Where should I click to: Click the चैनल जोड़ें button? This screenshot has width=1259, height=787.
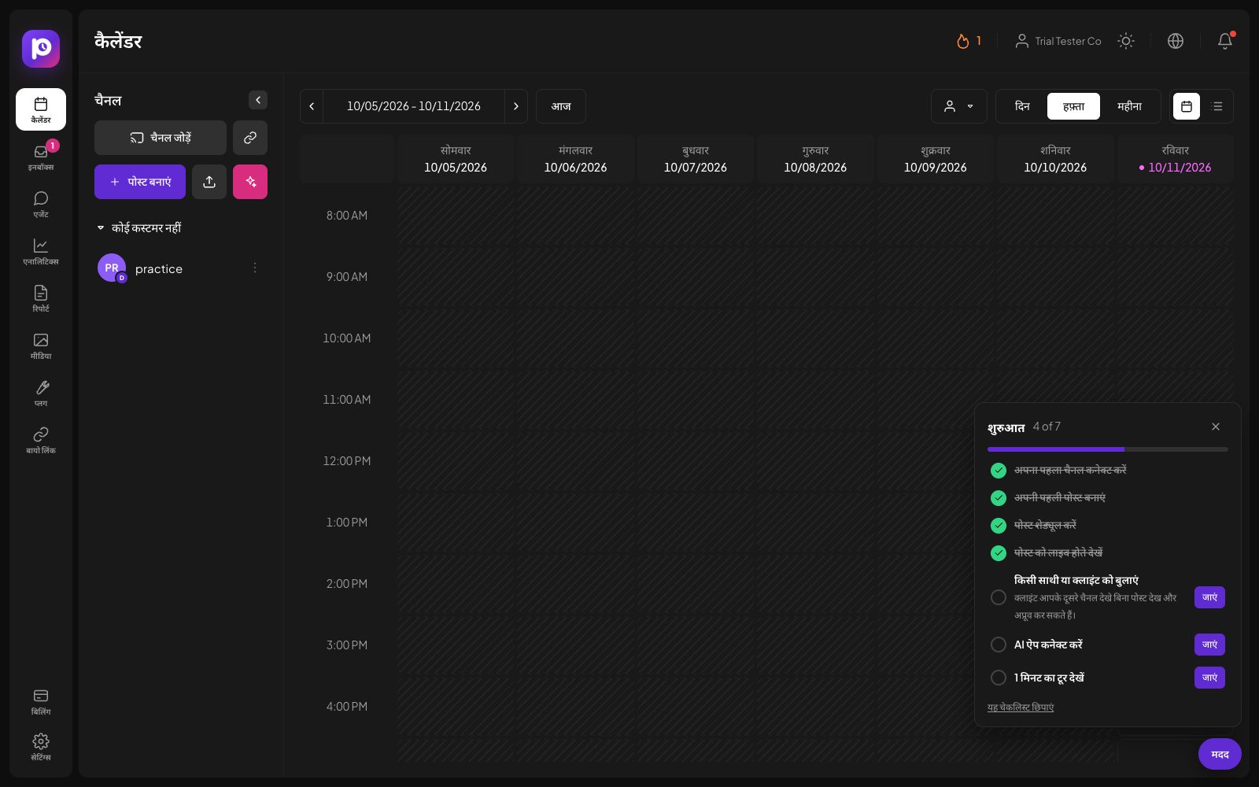(x=161, y=138)
